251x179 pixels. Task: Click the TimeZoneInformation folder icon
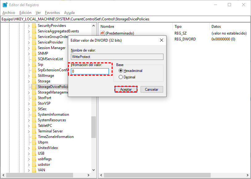tap(34, 137)
